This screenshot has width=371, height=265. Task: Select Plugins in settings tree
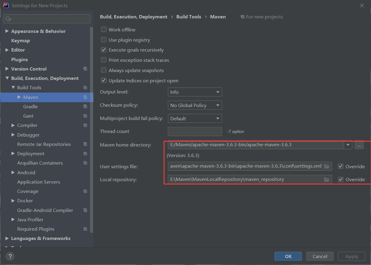coord(19,59)
